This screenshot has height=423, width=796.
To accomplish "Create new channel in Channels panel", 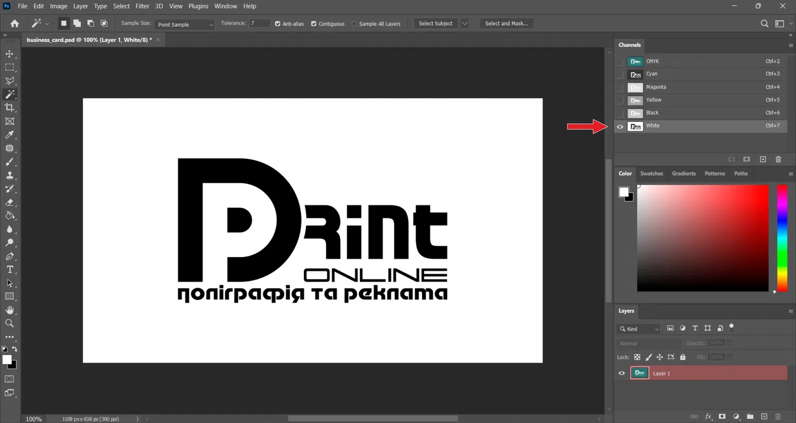I will click(x=763, y=159).
